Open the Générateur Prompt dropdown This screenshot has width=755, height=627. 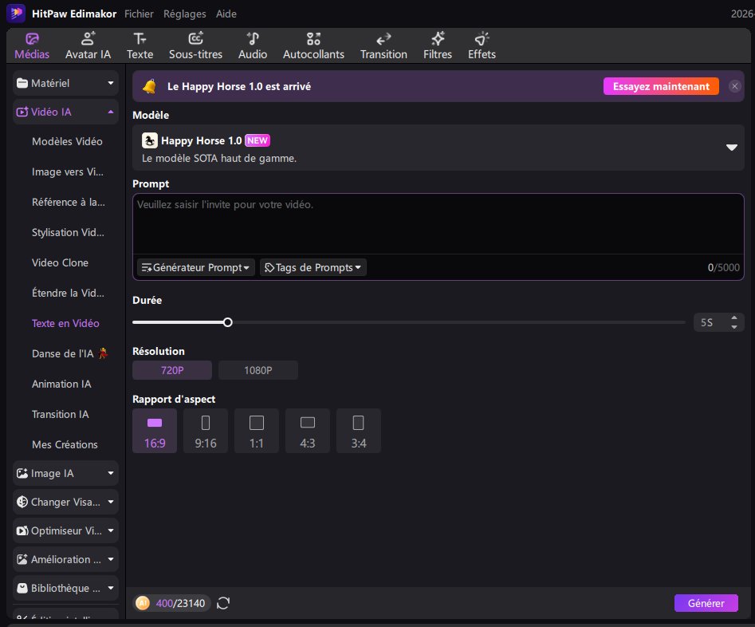(x=195, y=267)
